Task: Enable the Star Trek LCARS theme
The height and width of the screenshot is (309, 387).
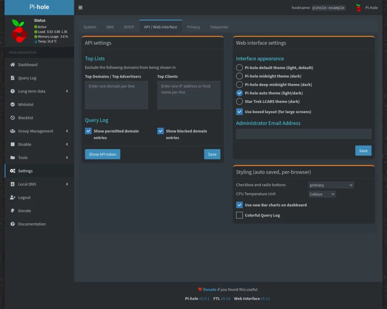Action: (238, 101)
